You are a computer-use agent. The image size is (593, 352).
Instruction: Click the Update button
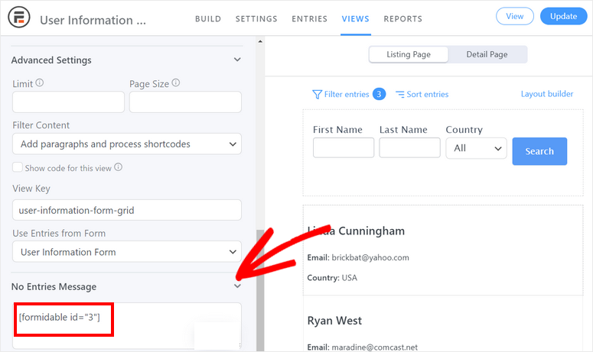tap(563, 16)
